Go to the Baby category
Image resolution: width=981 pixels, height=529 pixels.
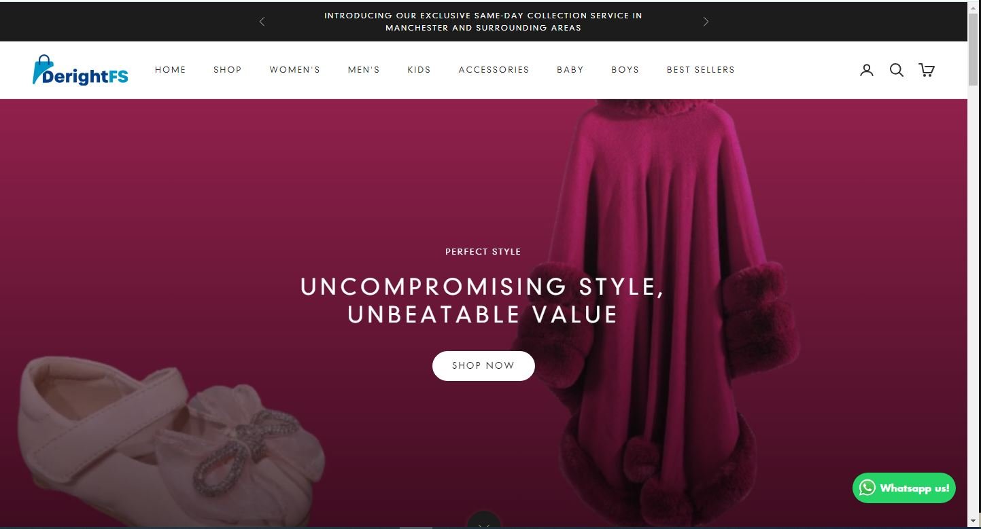[570, 70]
